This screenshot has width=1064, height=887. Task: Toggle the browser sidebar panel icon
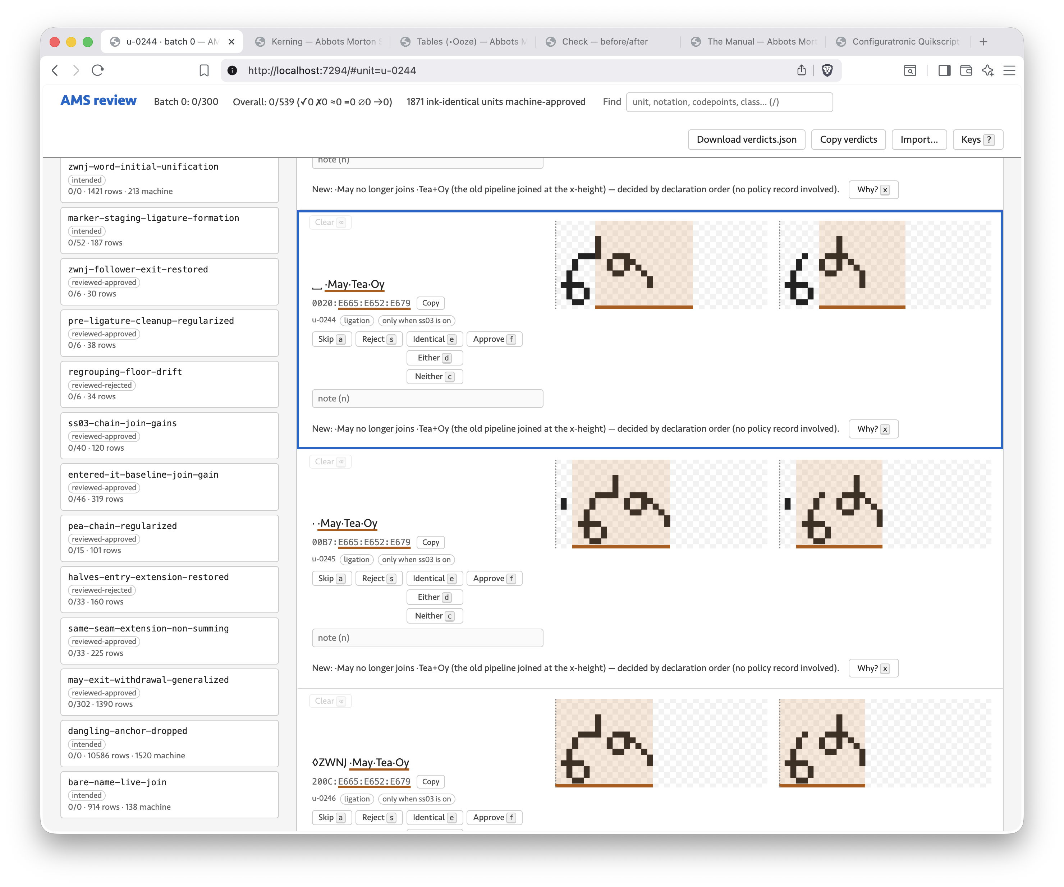coord(944,70)
